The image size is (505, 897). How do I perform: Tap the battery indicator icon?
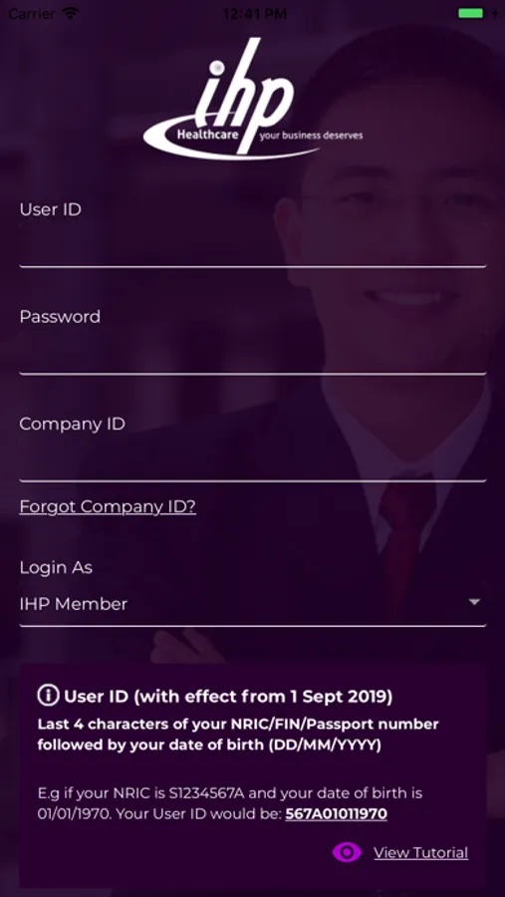pyautogui.click(x=471, y=13)
